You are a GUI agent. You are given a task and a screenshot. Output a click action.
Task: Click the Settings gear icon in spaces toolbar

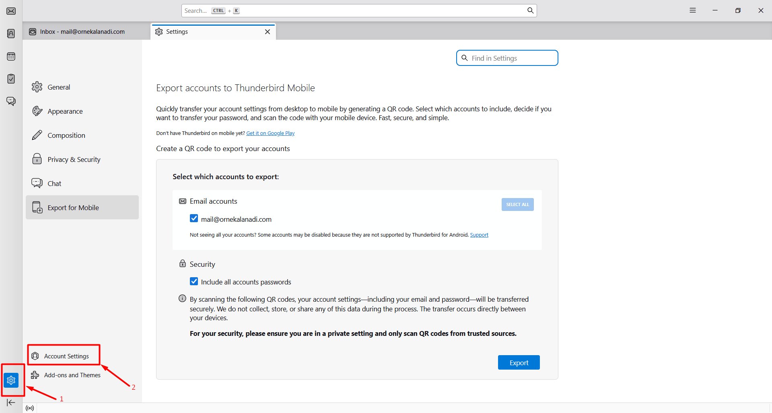[x=11, y=380]
